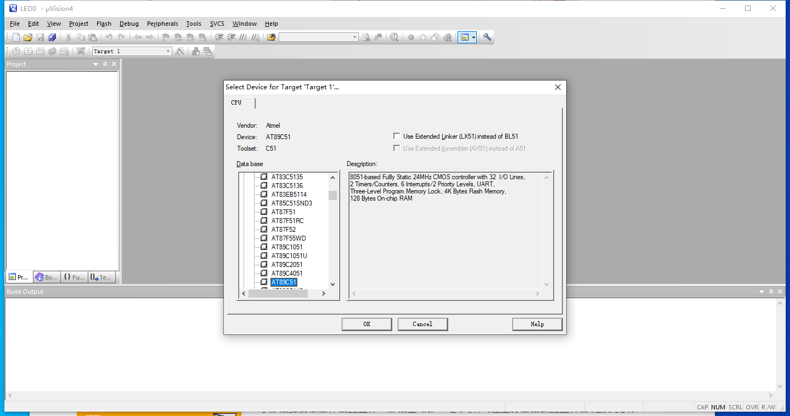The height and width of the screenshot is (416, 790).
Task: Click device list scroll up arrow
Action: click(x=332, y=178)
